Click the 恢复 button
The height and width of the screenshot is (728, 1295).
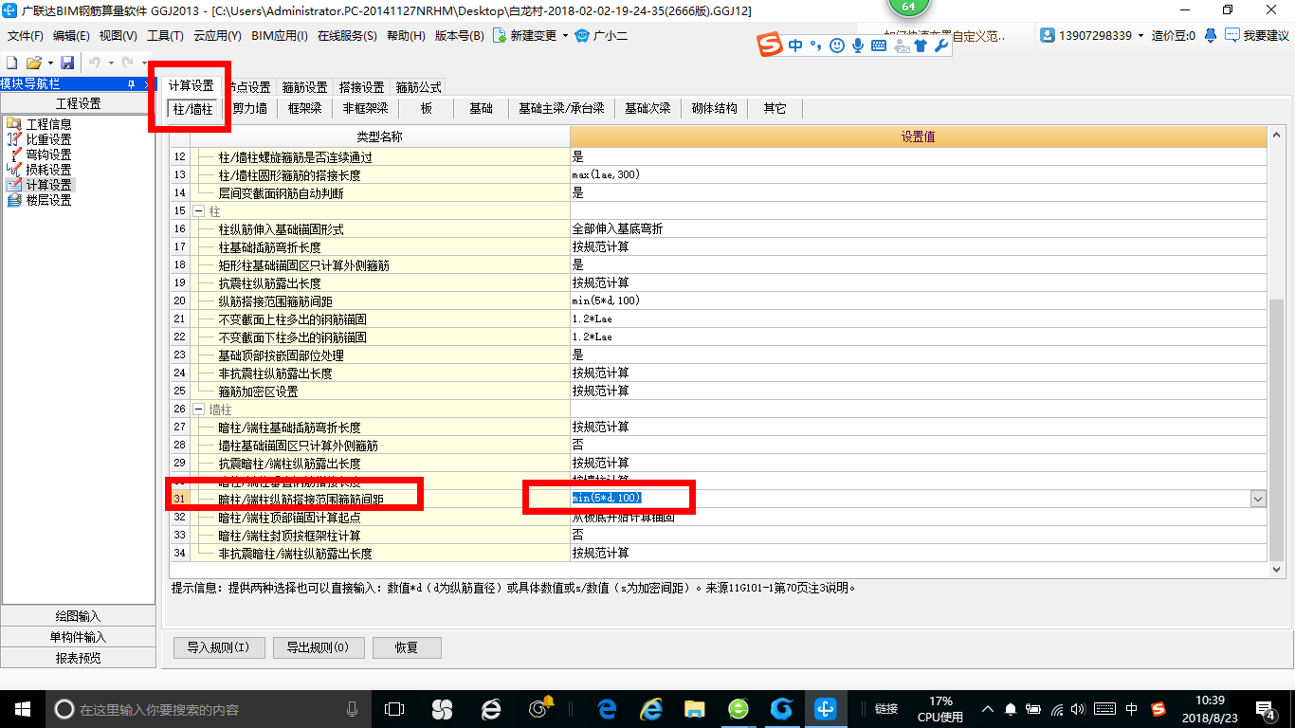407,648
